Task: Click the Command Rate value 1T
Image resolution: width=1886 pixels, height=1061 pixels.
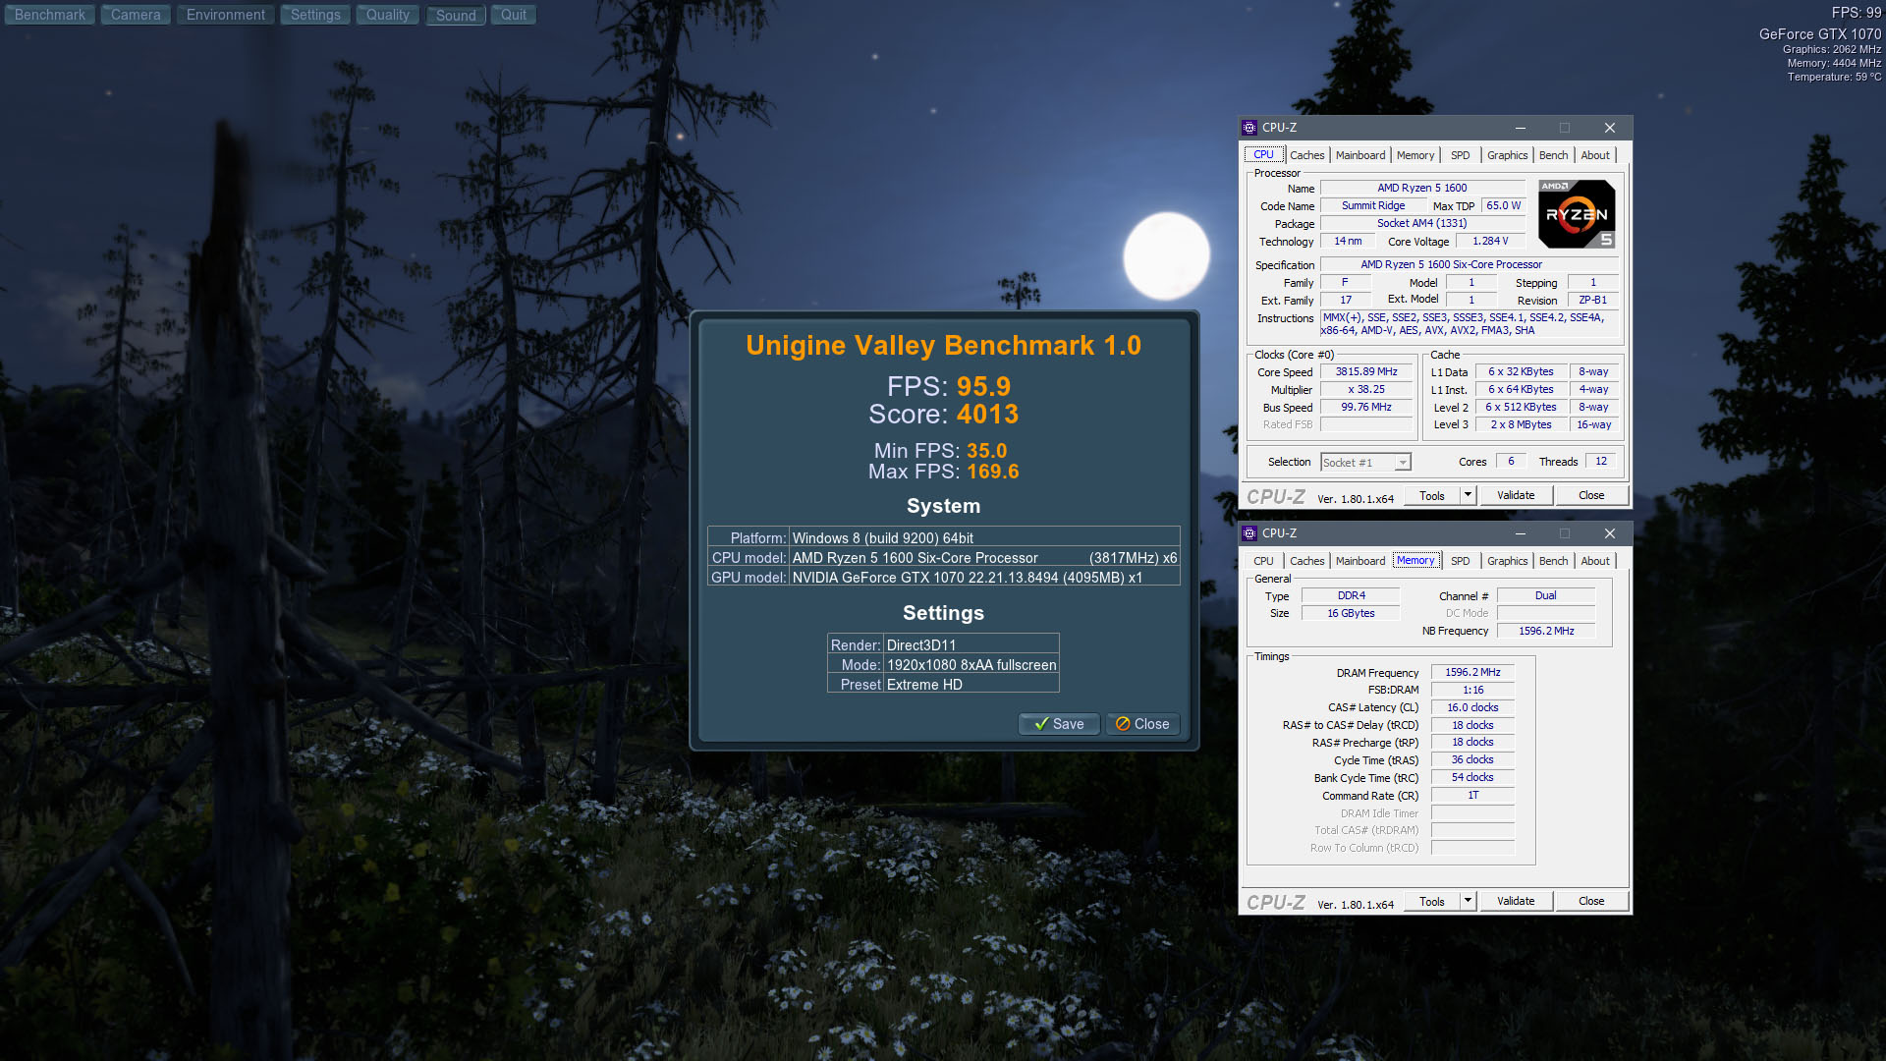Action: click(x=1472, y=796)
